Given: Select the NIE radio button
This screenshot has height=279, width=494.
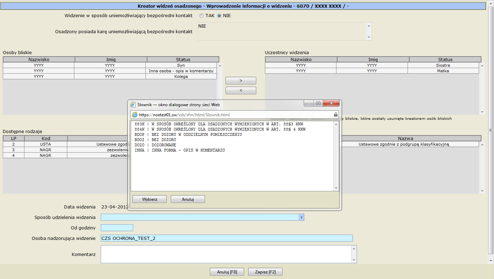Looking at the screenshot, I should (x=219, y=16).
